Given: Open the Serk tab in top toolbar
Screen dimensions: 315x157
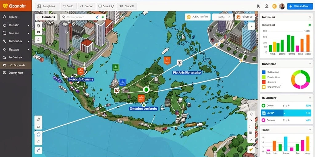Looking at the screenshot, I should tap(68, 6).
